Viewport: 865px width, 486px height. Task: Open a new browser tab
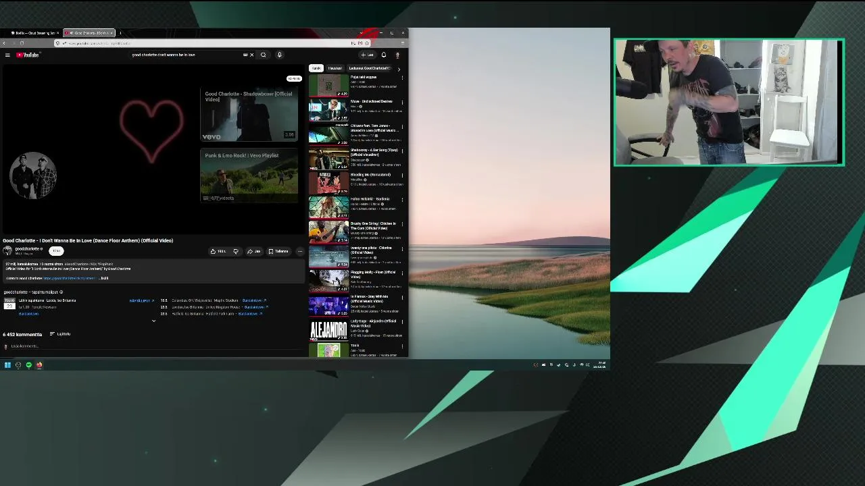tap(120, 32)
